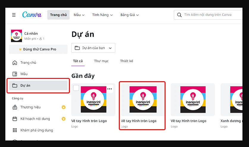The height and width of the screenshot is (147, 249).
Task: Click the crown icon on Dùng thử Canva Pro
Action: (20, 49)
